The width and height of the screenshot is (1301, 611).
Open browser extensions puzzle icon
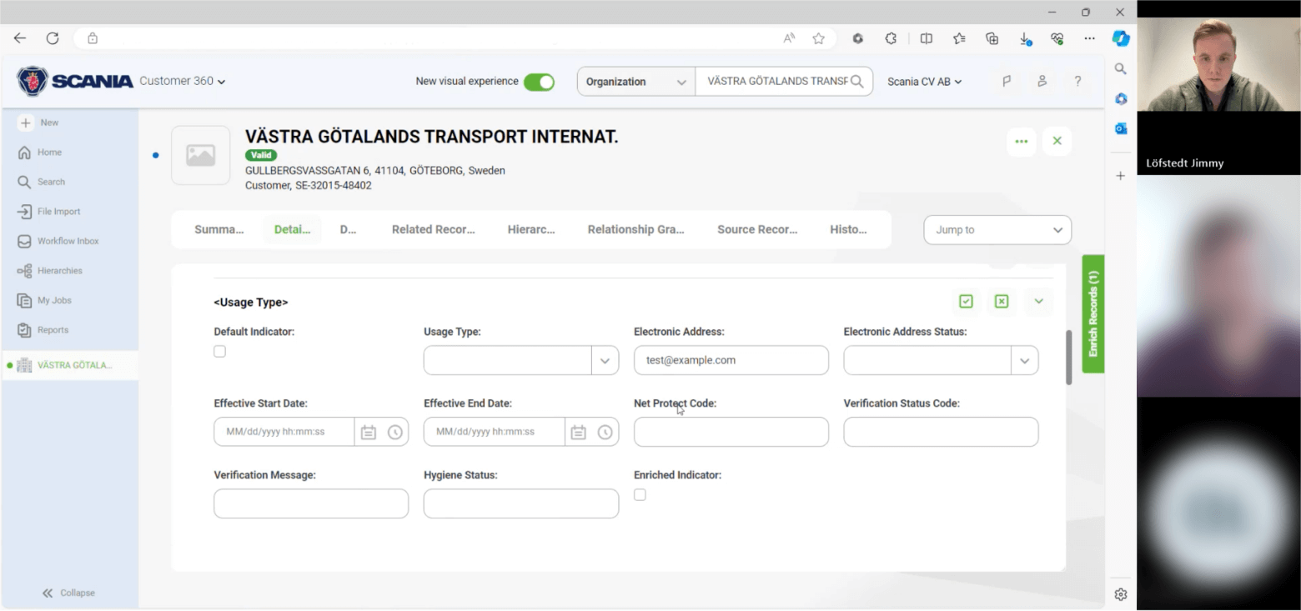coord(891,38)
